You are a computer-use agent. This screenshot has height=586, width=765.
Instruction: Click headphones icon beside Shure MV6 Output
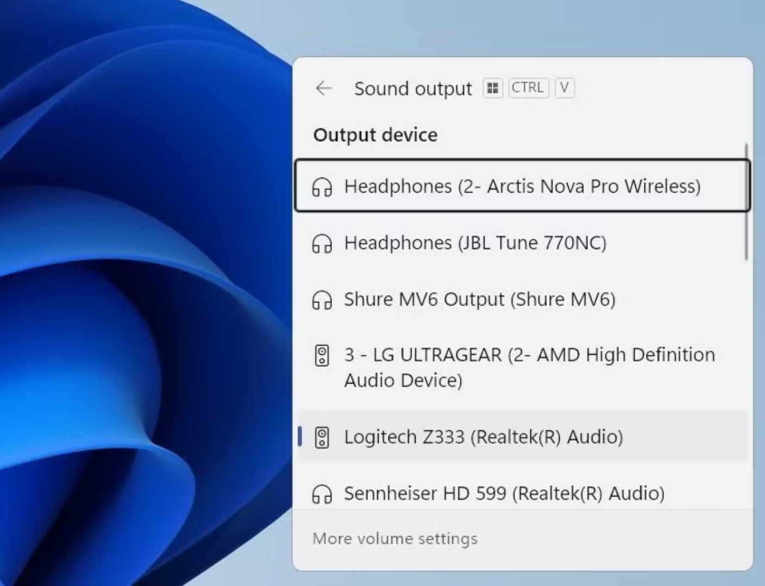click(x=322, y=300)
